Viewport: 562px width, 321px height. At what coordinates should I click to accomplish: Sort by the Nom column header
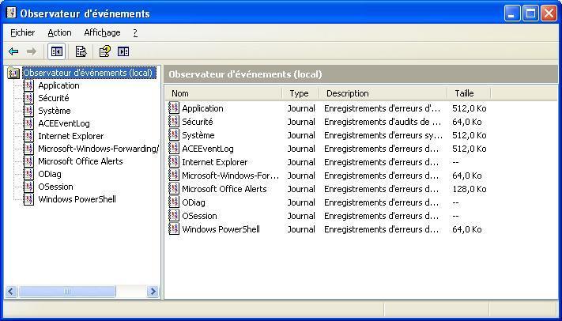pos(224,93)
